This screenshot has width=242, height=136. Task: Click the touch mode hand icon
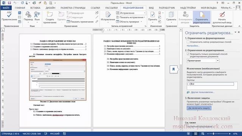pos(27,3)
